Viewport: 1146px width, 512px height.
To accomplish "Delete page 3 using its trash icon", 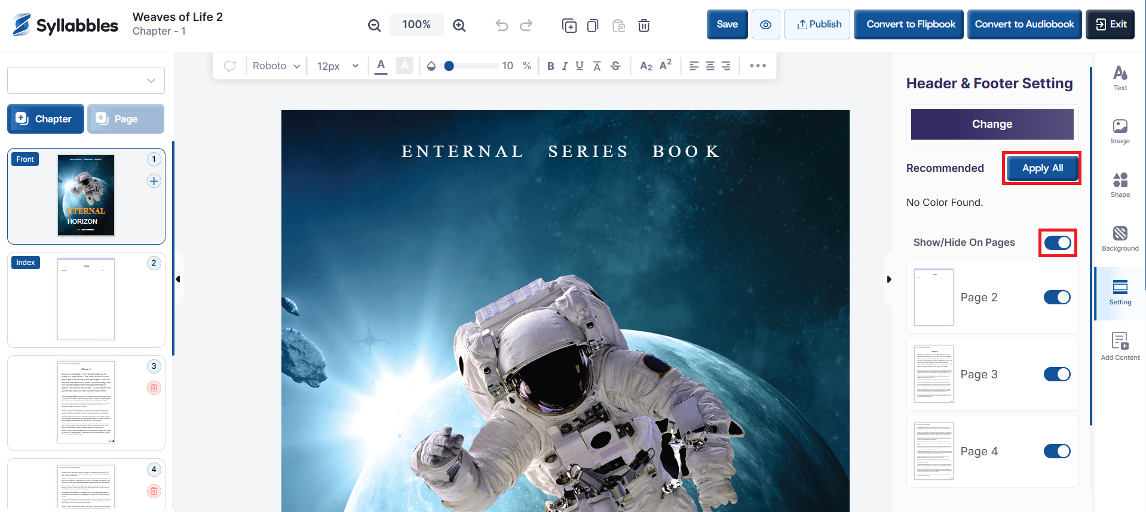I will tap(154, 388).
